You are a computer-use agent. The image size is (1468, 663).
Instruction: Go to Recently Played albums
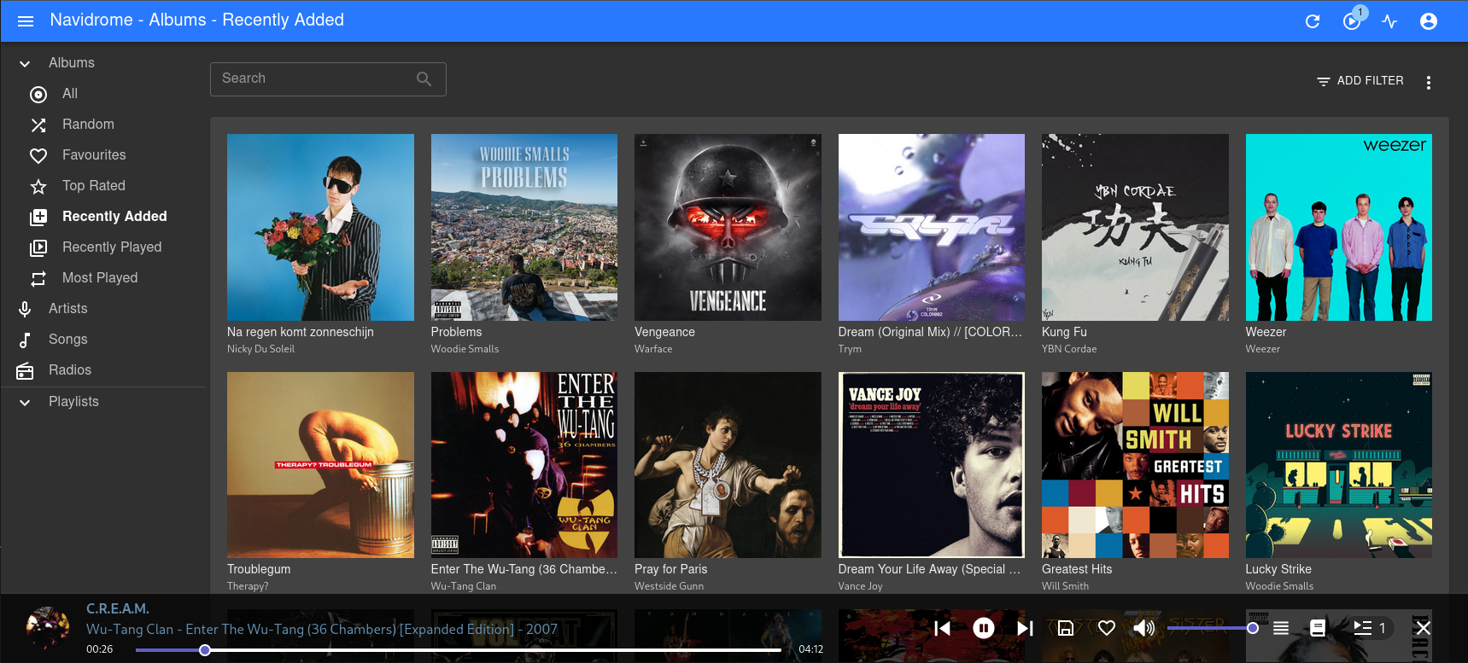112,247
